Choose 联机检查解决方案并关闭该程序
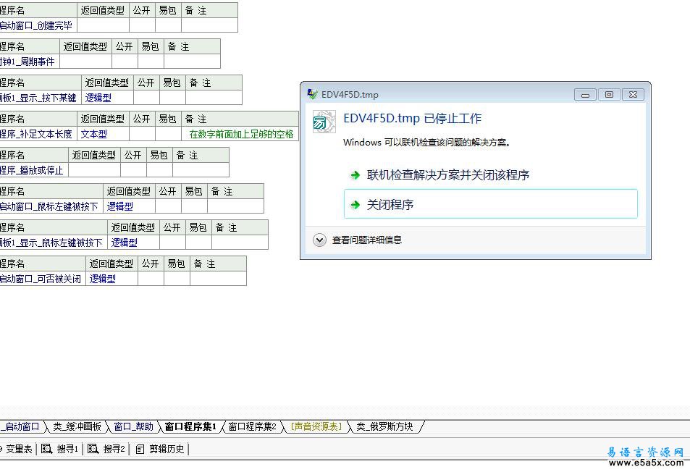Screen dimensions: 690x472 pos(448,175)
